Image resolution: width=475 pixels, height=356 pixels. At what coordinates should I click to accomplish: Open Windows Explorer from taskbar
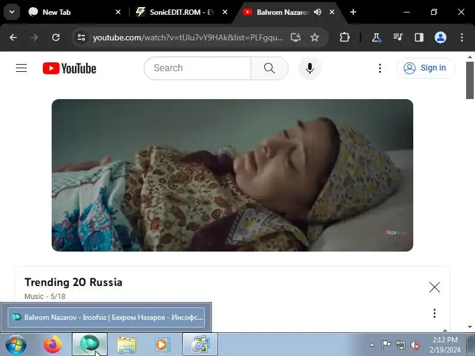pos(126,345)
